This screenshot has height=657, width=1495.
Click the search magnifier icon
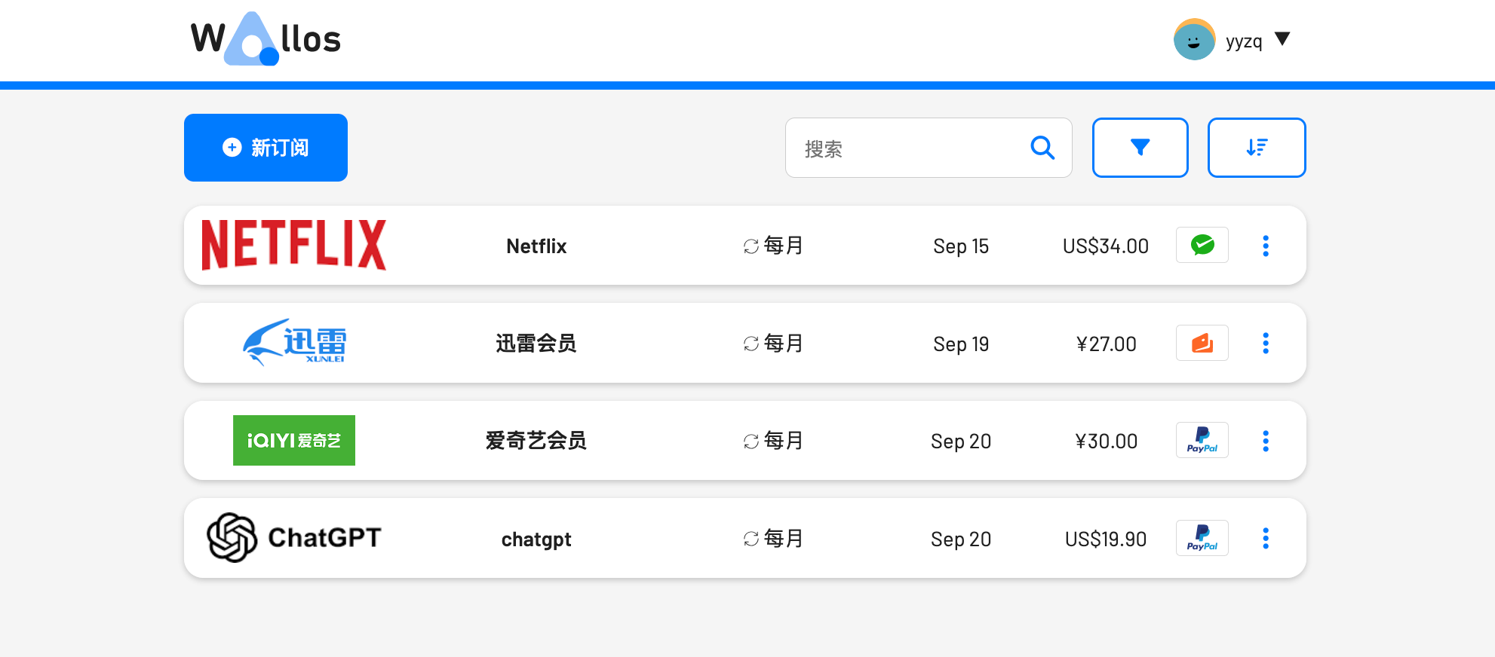coord(1042,148)
